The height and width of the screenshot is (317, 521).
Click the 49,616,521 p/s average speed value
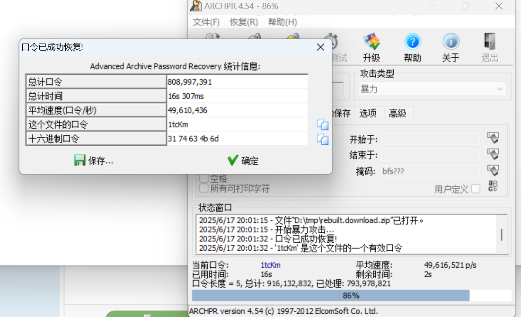(x=450, y=265)
